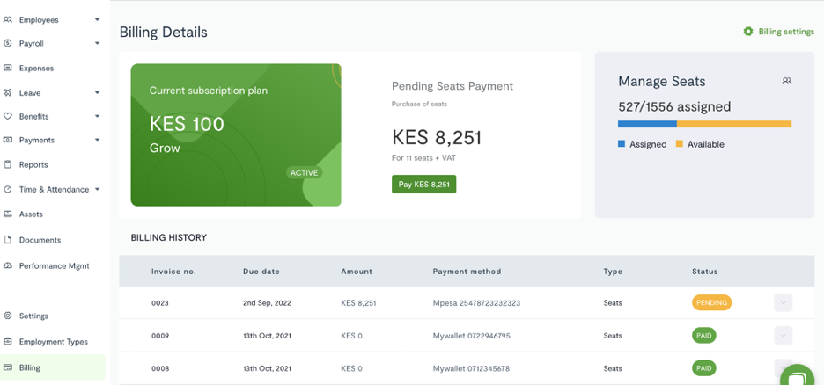Screen dimensions: 824x385
Task: Click the Documents file icon
Action: pyautogui.click(x=7, y=240)
